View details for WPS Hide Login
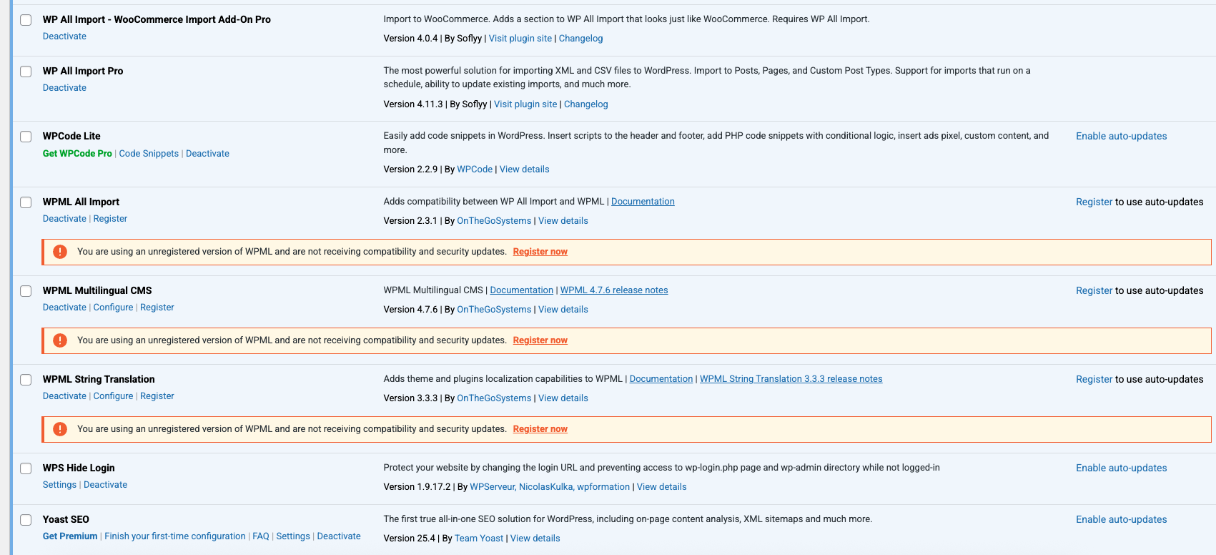This screenshot has height=555, width=1216. click(x=662, y=487)
